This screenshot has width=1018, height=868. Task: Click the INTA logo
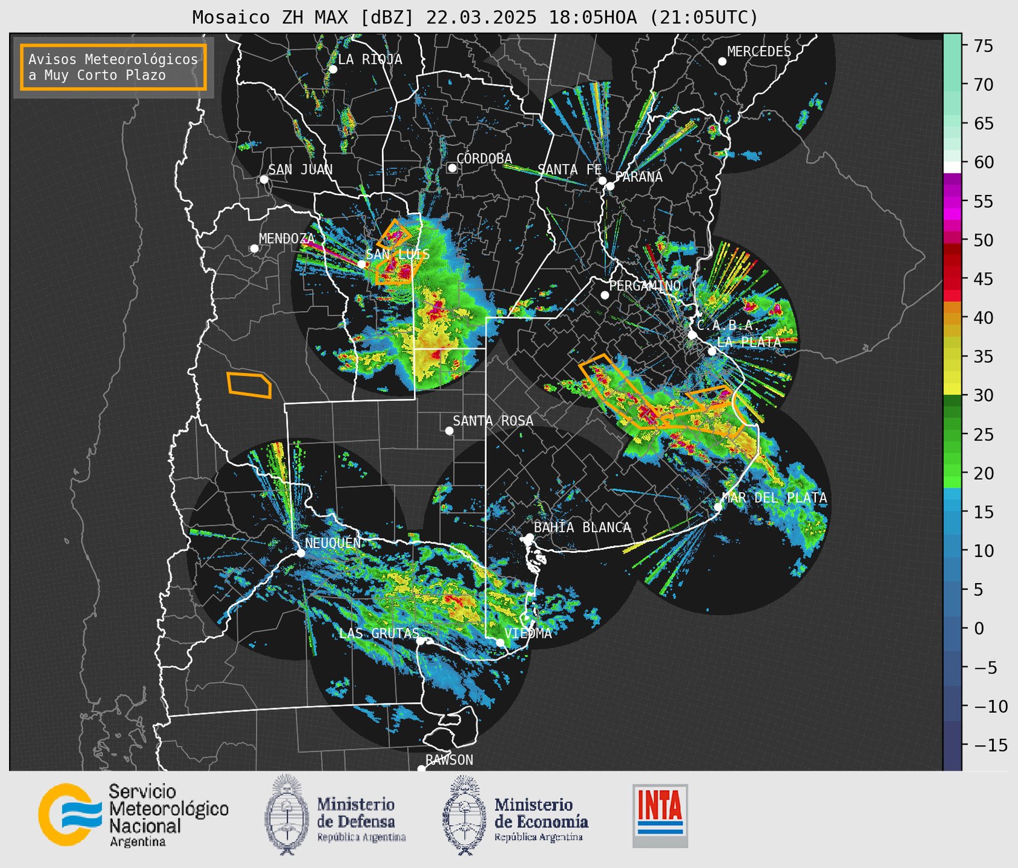660,815
